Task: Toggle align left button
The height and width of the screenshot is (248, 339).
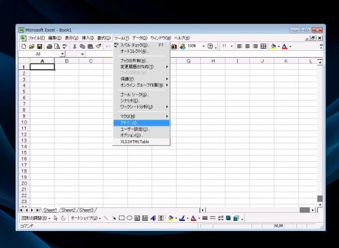Action: click(239, 46)
